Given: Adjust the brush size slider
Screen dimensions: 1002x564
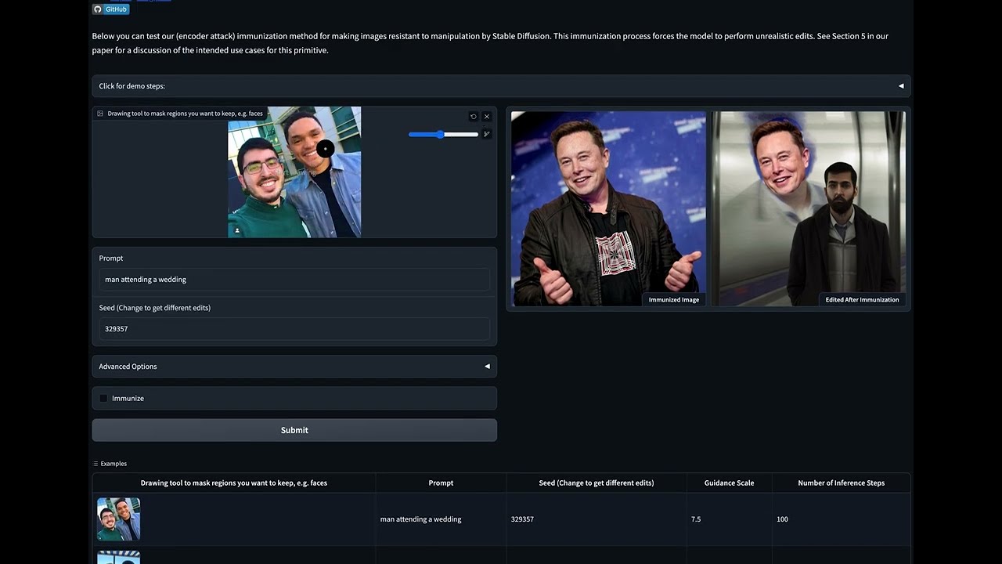Looking at the screenshot, I should click(443, 134).
